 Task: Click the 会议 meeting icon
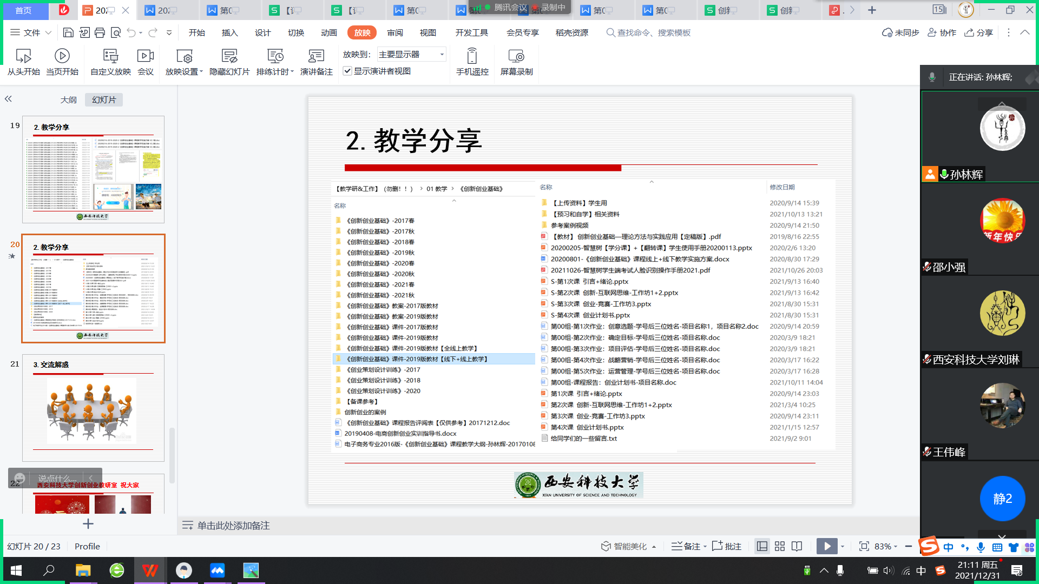pos(146,62)
